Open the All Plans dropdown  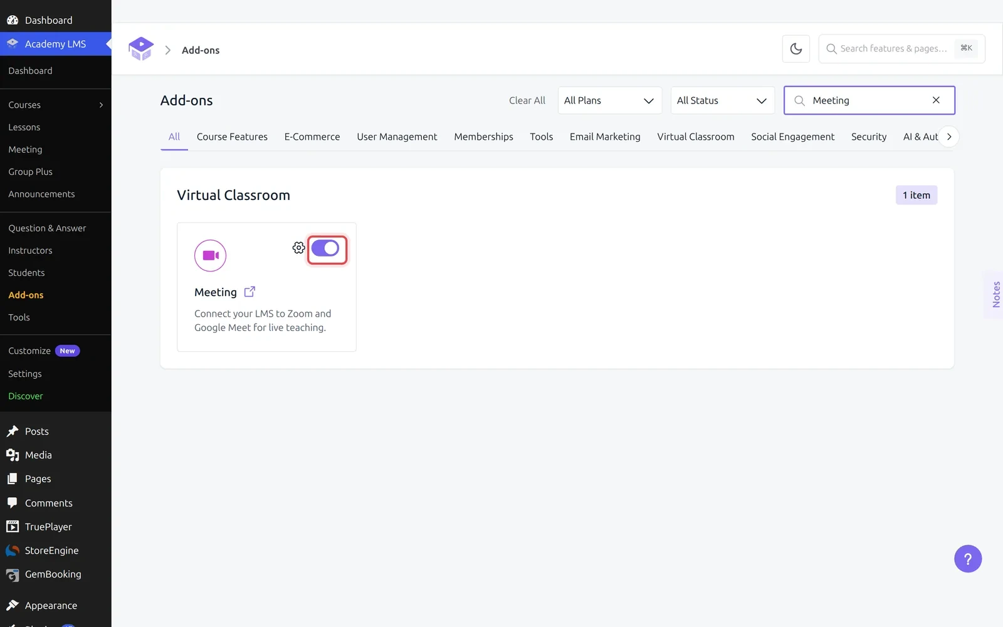click(610, 100)
